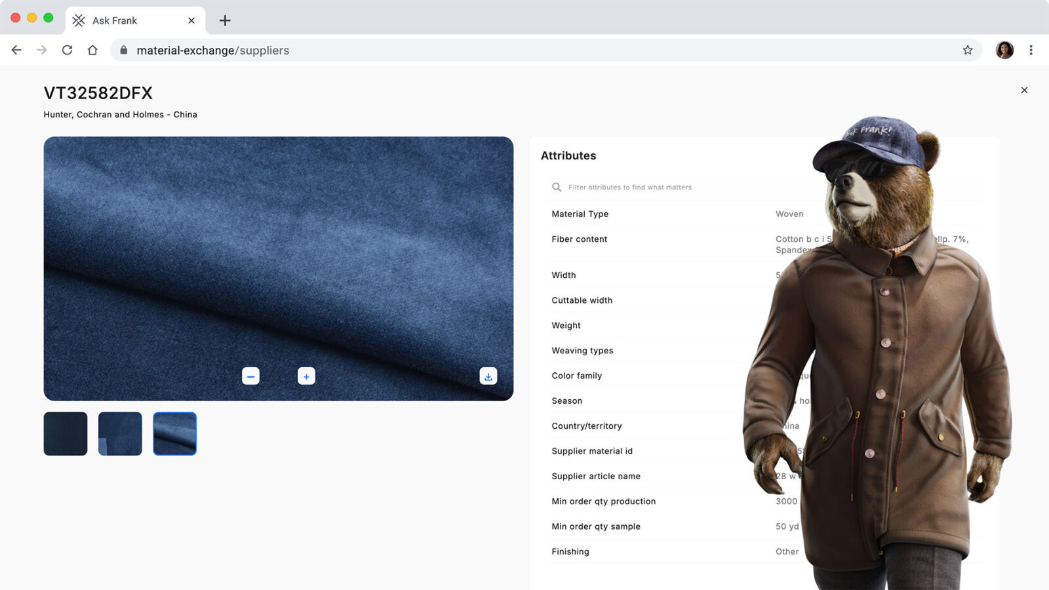This screenshot has height=590, width=1049.
Task: Navigate back in browser history
Action: [x=16, y=50]
